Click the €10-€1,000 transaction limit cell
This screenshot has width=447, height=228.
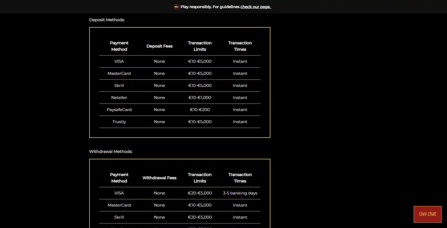[200, 98]
